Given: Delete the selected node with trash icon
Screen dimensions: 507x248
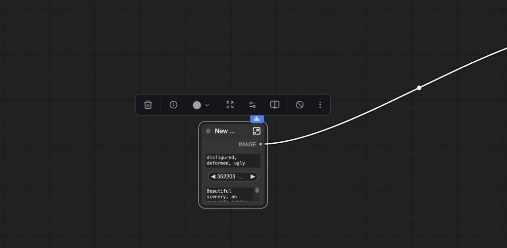Looking at the screenshot, I should point(148,105).
